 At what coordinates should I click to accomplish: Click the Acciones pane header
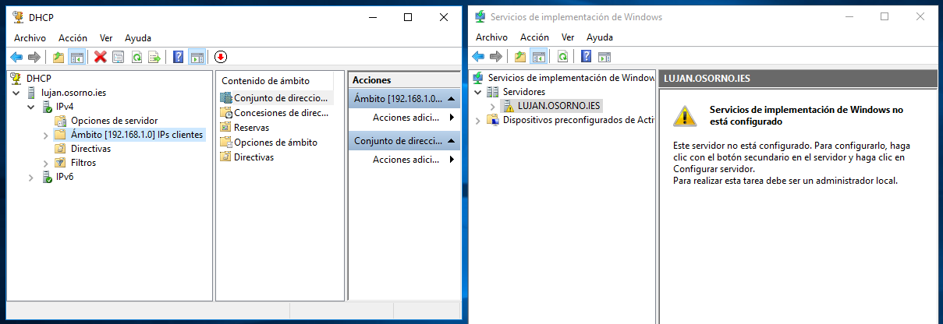coord(404,79)
